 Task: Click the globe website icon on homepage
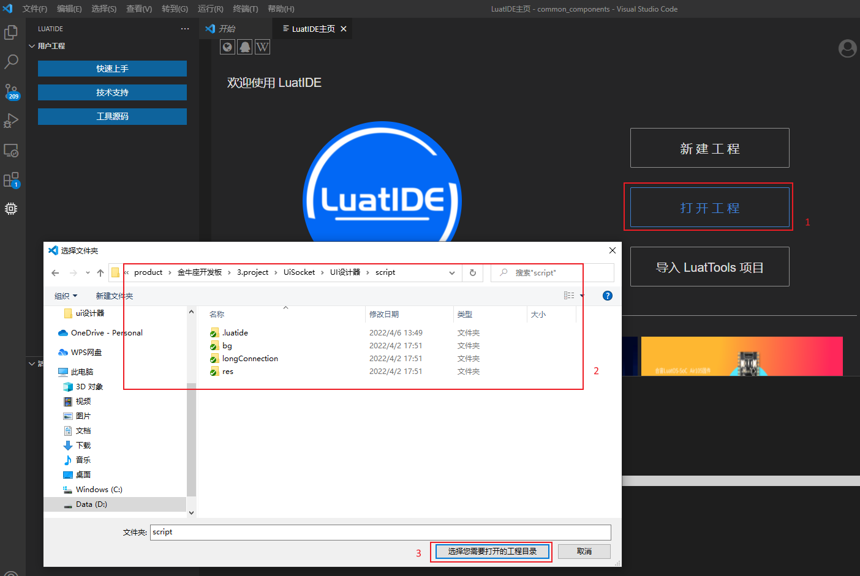pos(227,47)
